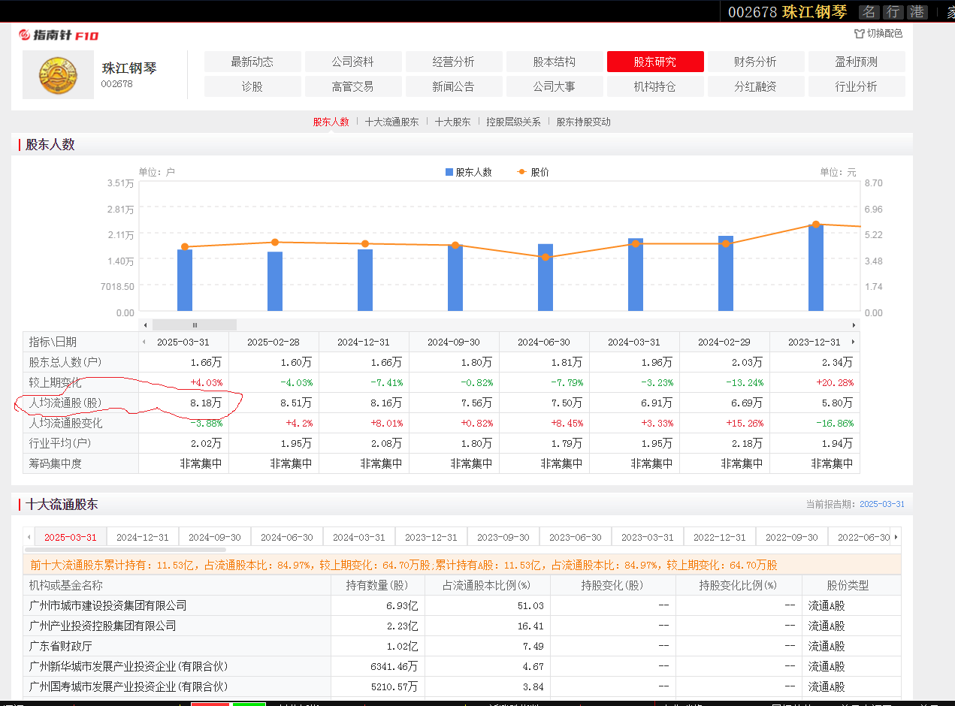Jump to the 股东持股变动 sub-section link
This screenshot has width=955, height=706.
[584, 122]
